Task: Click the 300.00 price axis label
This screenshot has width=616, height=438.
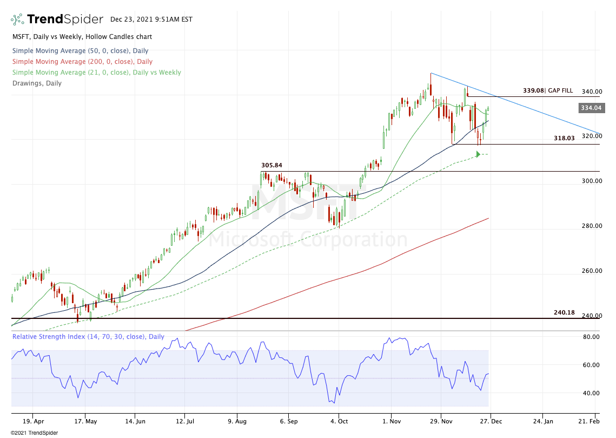Action: click(592, 181)
